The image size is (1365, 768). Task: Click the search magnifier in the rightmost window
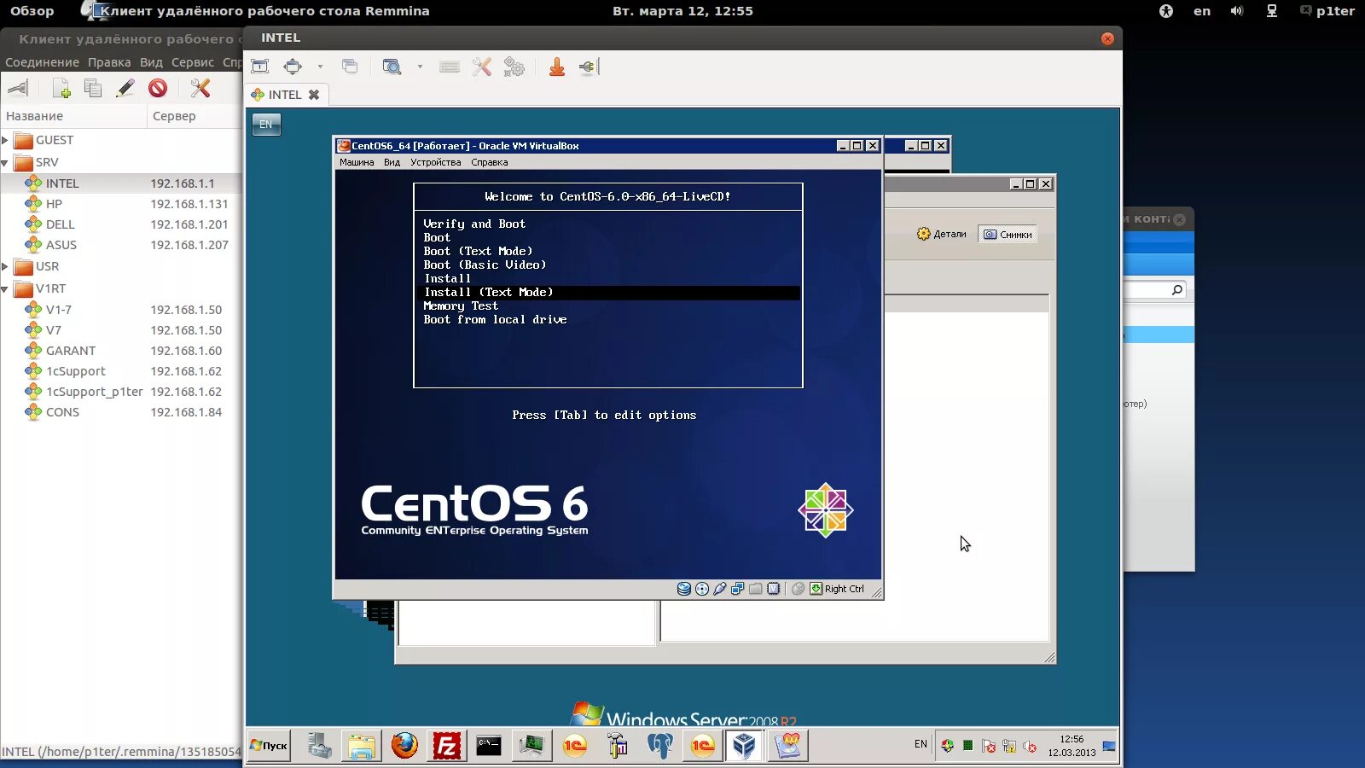click(x=1177, y=290)
